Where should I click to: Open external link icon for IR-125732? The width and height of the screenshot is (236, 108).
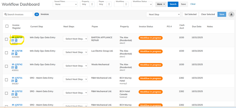click(13, 94)
